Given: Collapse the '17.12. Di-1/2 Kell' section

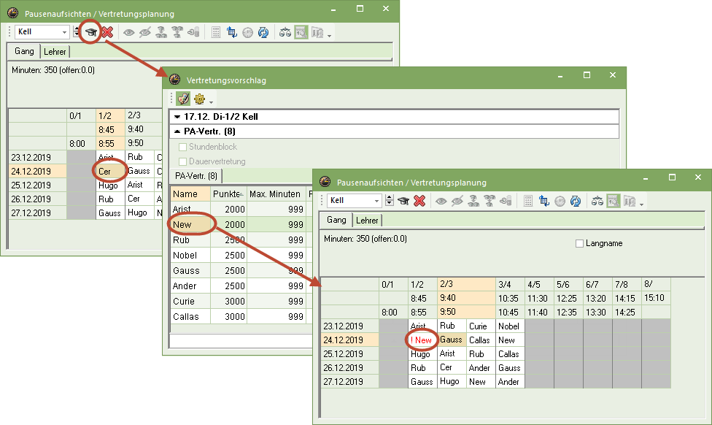Looking at the screenshot, I should pyautogui.click(x=177, y=117).
